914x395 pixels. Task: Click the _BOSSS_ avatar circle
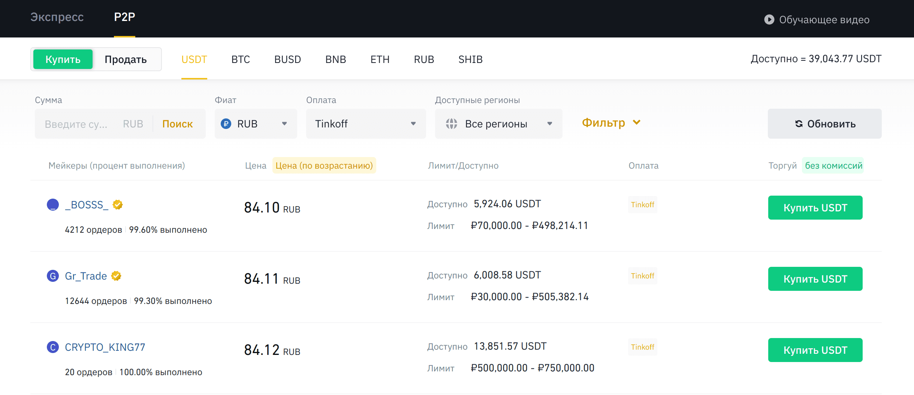tap(52, 205)
